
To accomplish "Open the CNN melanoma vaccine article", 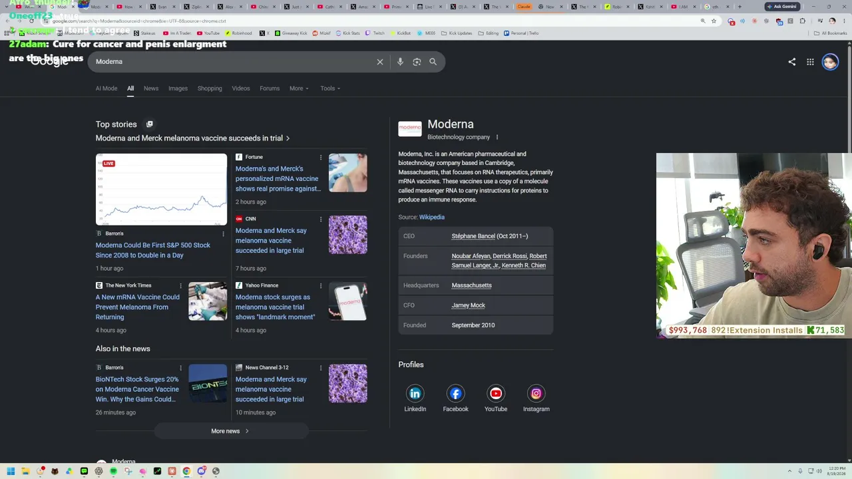I will click(x=271, y=241).
